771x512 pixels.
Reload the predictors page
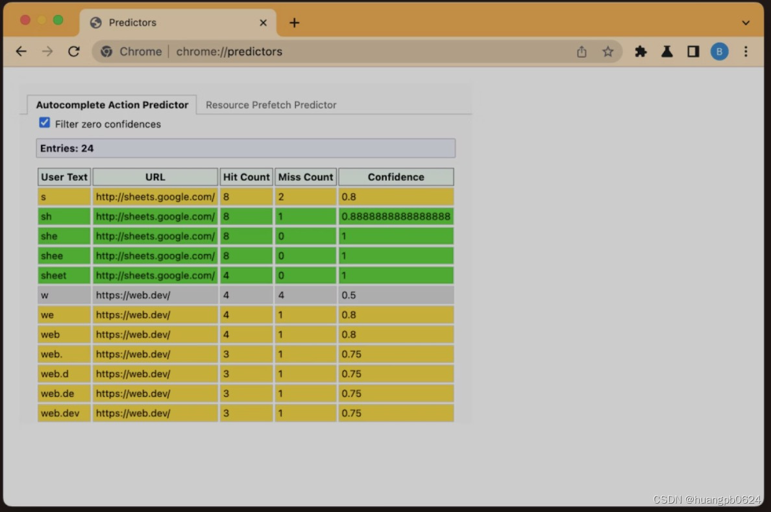coord(74,52)
